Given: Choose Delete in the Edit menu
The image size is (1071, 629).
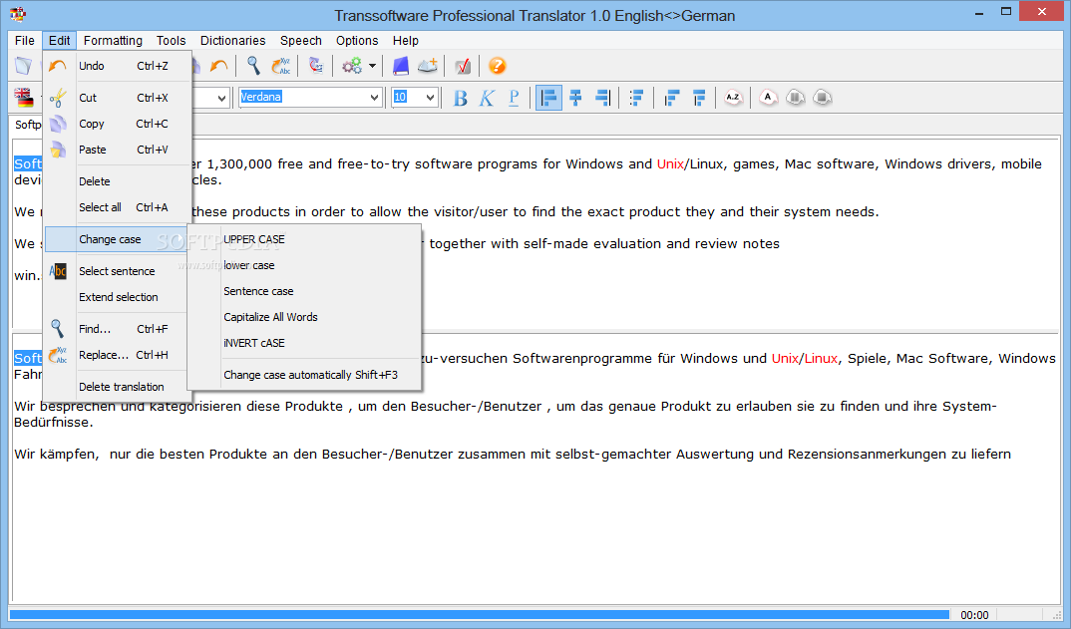Looking at the screenshot, I should [x=117, y=181].
